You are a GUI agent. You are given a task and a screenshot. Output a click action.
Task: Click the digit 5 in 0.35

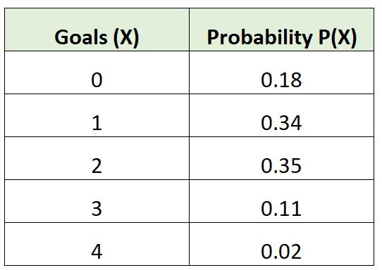click(x=296, y=166)
